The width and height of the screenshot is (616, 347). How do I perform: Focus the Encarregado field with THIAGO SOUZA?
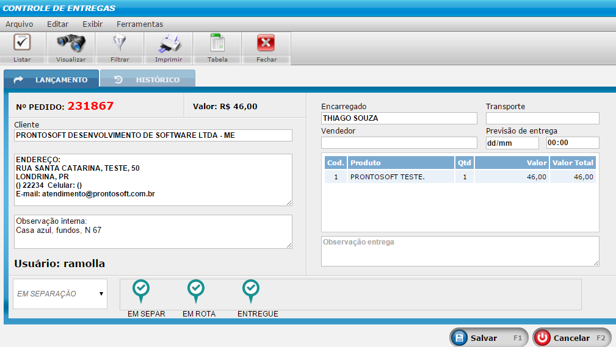[x=399, y=118]
